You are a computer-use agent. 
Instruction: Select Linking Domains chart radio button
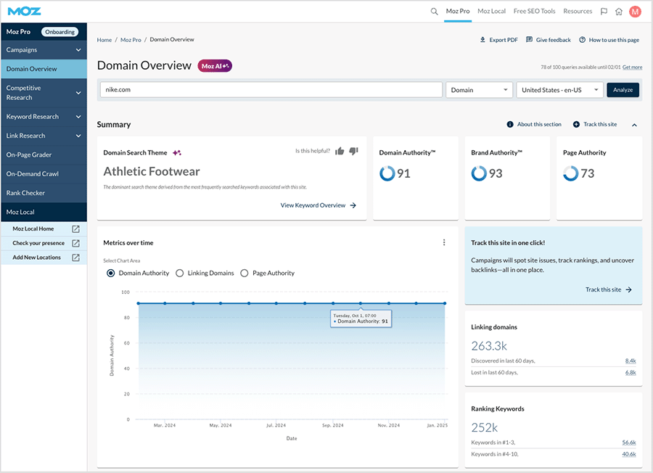(179, 273)
